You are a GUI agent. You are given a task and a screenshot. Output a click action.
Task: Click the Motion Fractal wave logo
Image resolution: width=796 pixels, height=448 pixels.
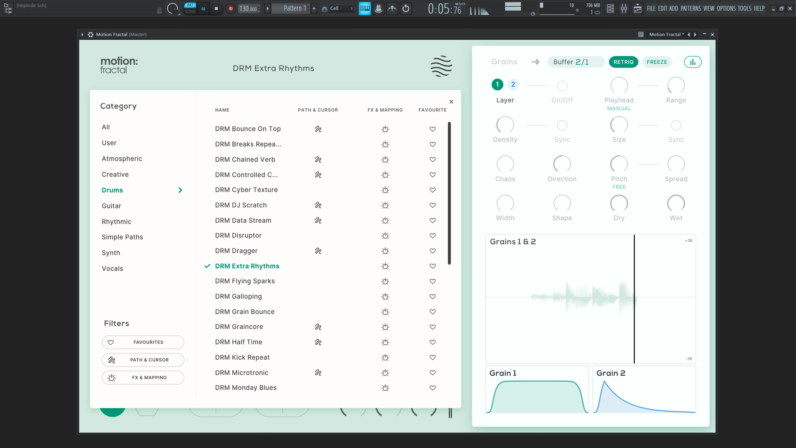[441, 66]
